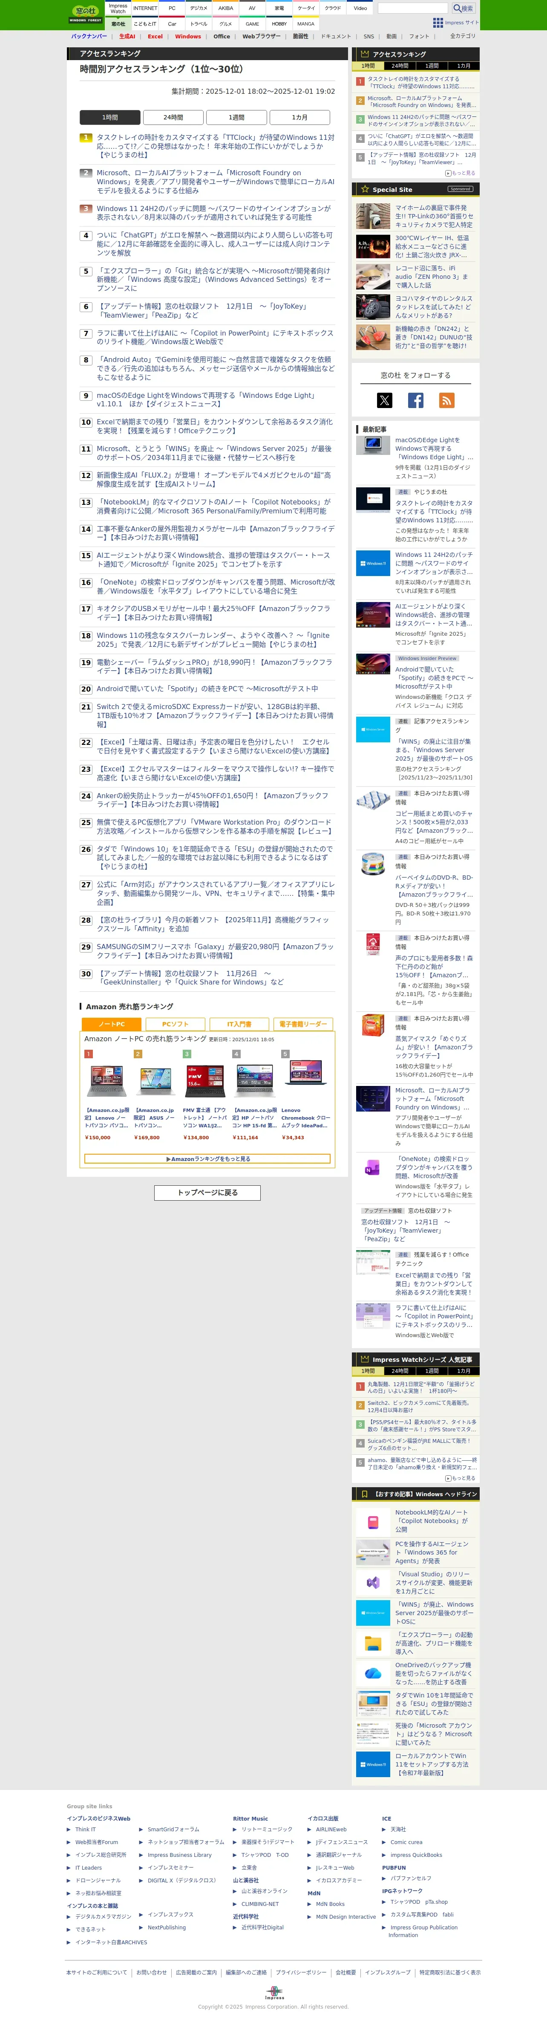Click the トップページに戻る button

click(x=207, y=1193)
